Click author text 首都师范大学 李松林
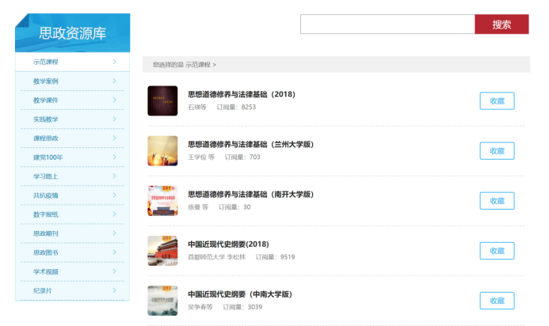Screen dimensions: 549x326 pyautogui.click(x=217, y=257)
